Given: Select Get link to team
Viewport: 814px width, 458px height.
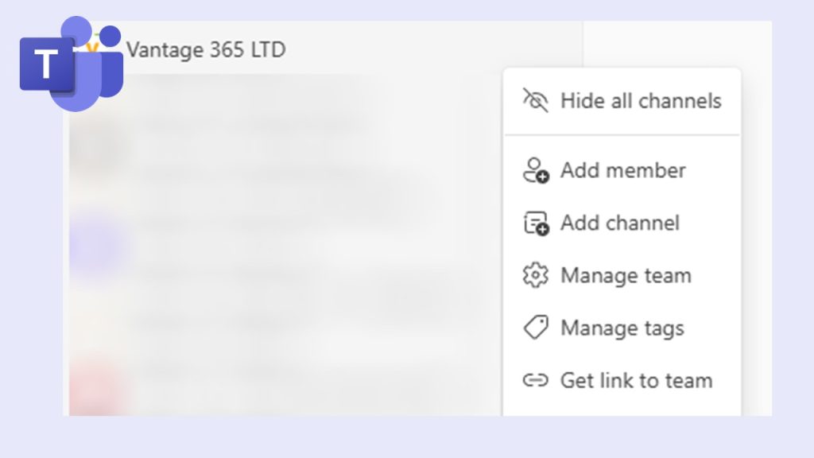Looking at the screenshot, I should [622, 380].
